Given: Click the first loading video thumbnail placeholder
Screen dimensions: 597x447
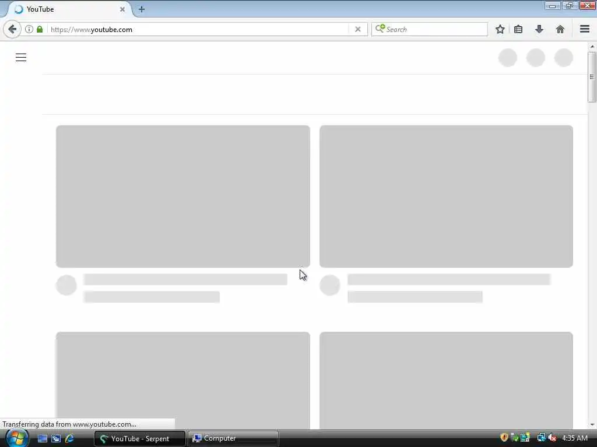Looking at the screenshot, I should pyautogui.click(x=182, y=196).
